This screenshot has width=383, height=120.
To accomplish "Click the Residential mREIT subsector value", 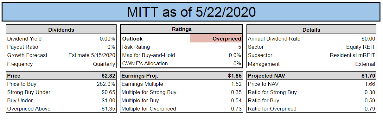I will 352,55.
